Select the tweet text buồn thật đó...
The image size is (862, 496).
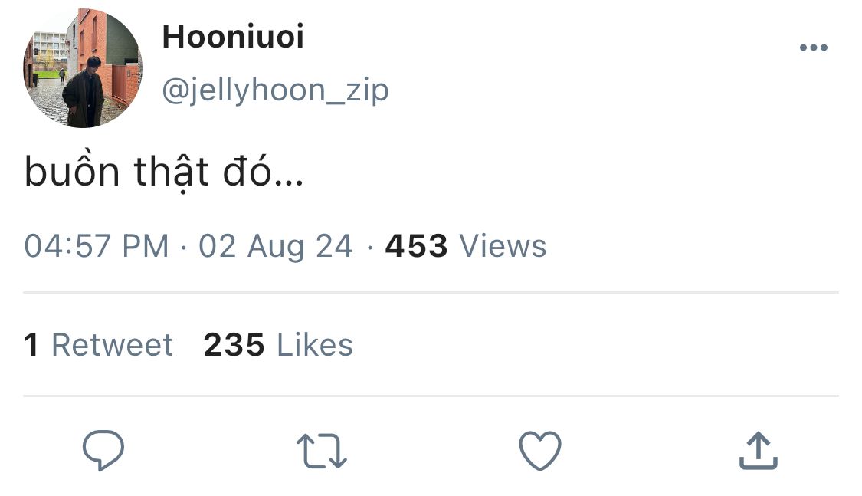[164, 172]
